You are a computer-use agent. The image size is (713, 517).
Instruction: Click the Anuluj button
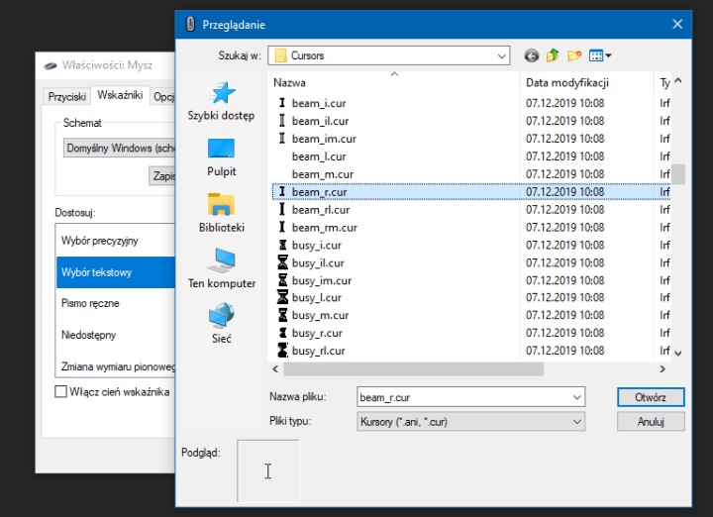point(650,421)
